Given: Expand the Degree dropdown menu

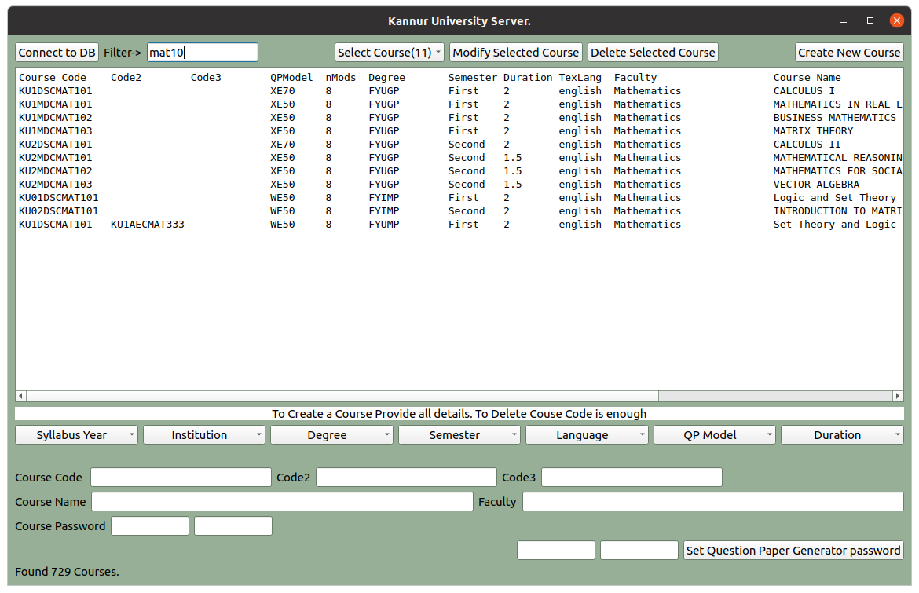Looking at the screenshot, I should pyautogui.click(x=331, y=435).
